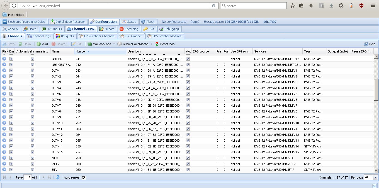Toggle Enabled for ALTV
The height and width of the screenshot is (188, 379).
point(11,164)
